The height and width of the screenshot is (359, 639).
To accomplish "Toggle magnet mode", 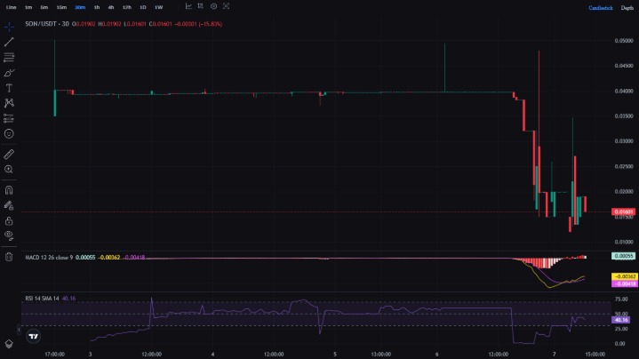I will click(x=9, y=190).
